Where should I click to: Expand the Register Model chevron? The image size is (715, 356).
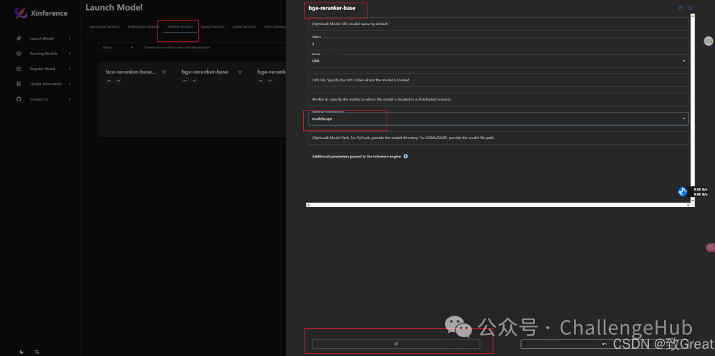pos(70,69)
